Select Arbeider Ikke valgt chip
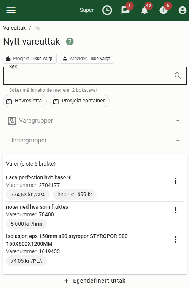 (87, 59)
